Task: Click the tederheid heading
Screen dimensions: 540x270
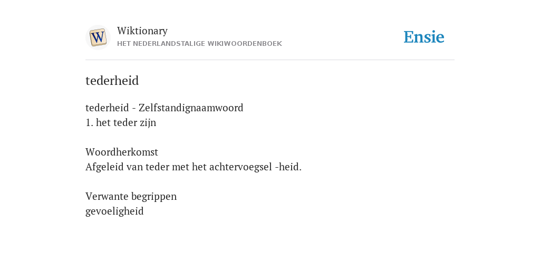Action: 112,81
